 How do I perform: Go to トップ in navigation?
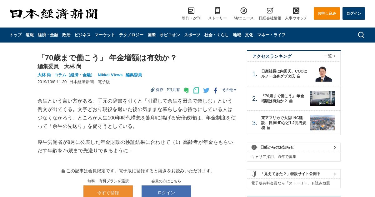(16, 35)
